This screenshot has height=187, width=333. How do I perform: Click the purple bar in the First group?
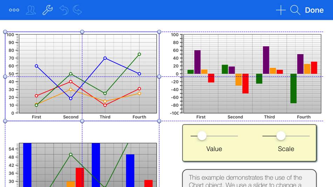pyautogui.click(x=197, y=62)
